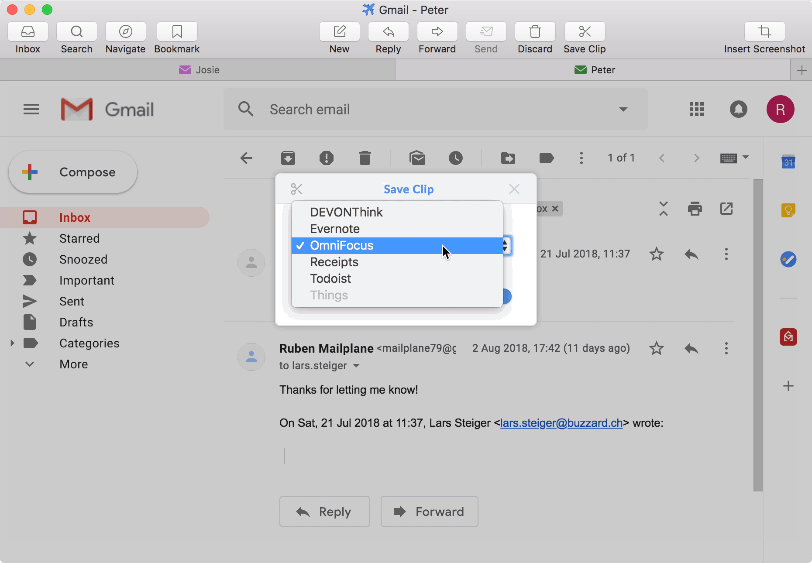
Task: Open input tools keyboard dropdown
Action: click(734, 158)
